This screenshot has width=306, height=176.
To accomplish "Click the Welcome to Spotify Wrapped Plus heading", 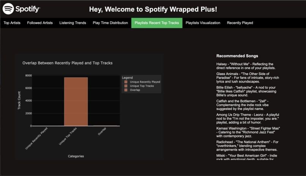I will pyautogui.click(x=153, y=9).
